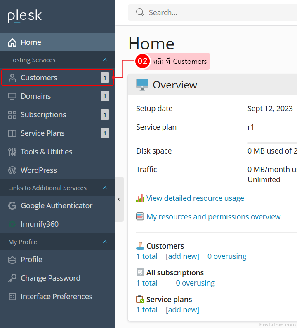Click View detailed resource usage link

tap(195, 198)
